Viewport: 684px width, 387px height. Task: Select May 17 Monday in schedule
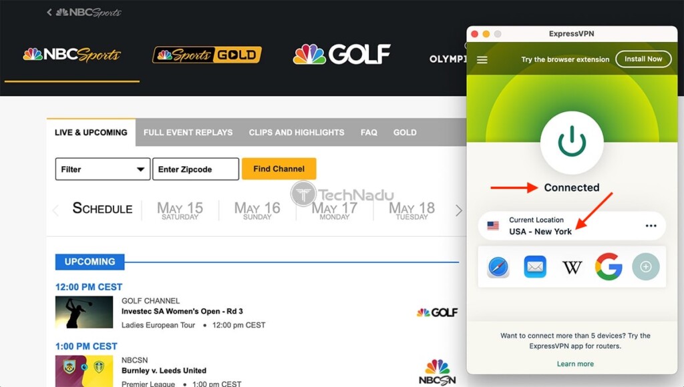click(x=335, y=210)
